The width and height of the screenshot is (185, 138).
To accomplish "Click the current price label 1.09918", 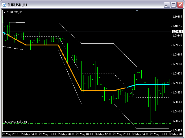I will click(x=177, y=31).
